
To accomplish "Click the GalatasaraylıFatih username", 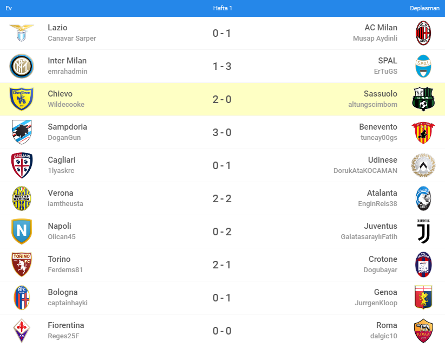I will (x=369, y=237).
